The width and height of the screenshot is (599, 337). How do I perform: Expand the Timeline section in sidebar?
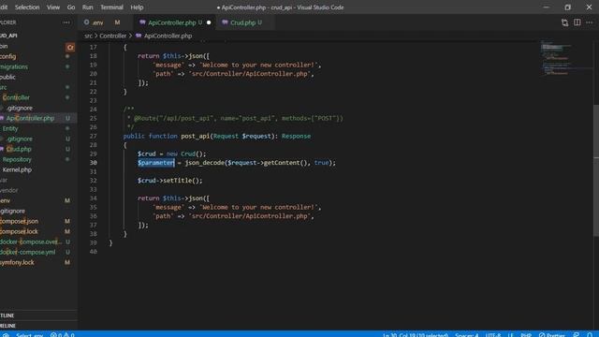click(x=38, y=326)
